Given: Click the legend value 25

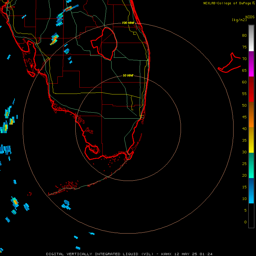Looking at the screenshot, I should pyautogui.click(x=244, y=164).
